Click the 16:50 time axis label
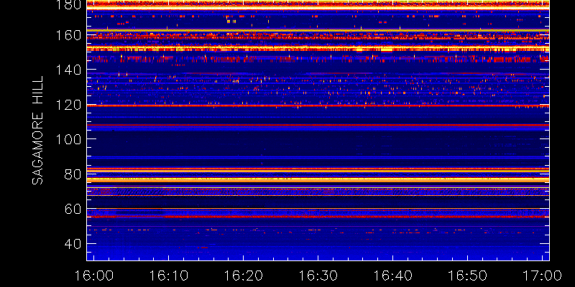 pos(468,276)
